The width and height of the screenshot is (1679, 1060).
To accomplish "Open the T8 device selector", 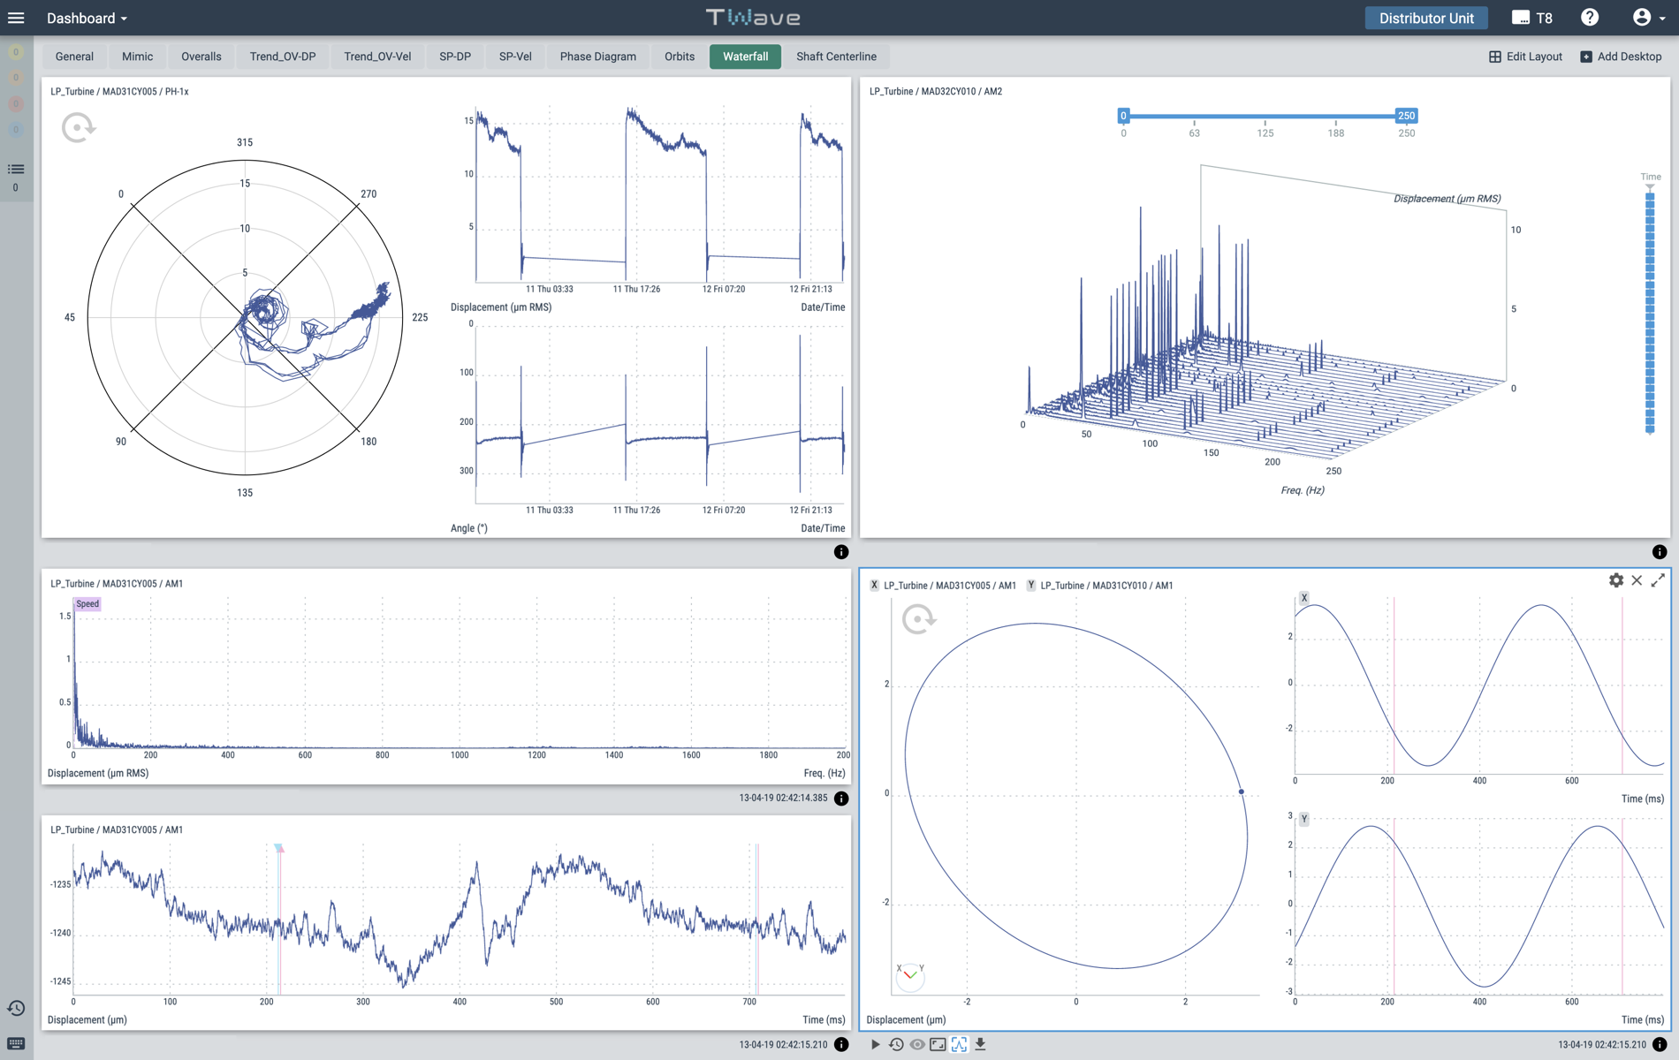I will tap(1532, 18).
